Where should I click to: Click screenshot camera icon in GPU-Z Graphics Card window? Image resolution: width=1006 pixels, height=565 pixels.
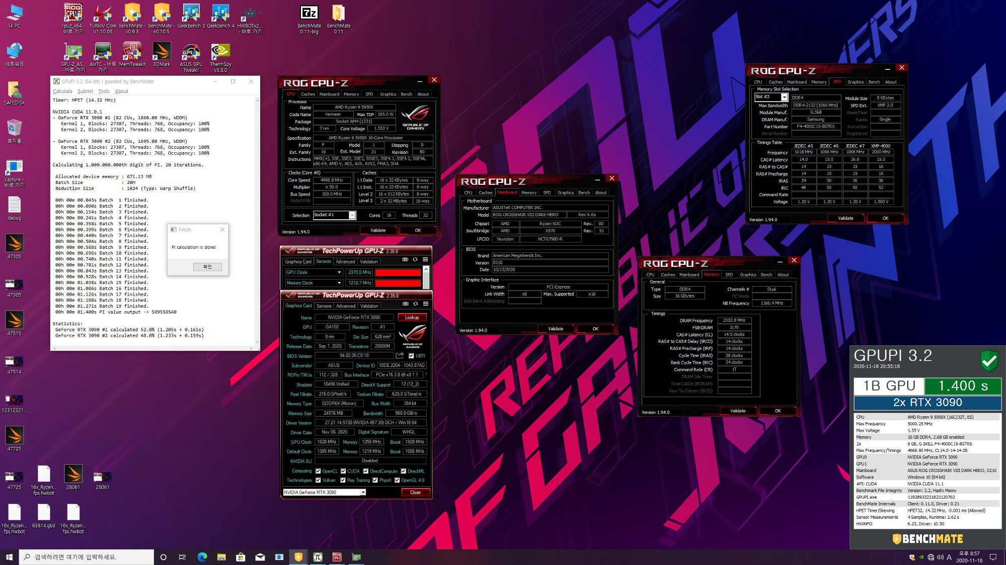405,304
